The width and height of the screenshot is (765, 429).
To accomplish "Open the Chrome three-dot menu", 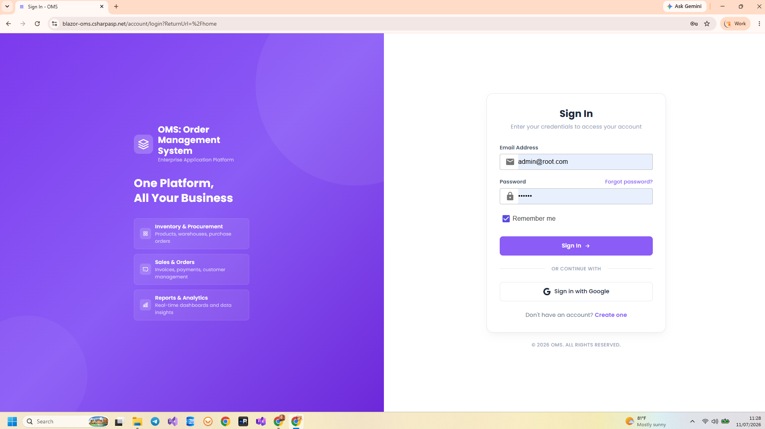I will (759, 24).
